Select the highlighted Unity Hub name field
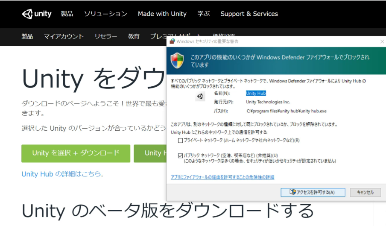The image size is (386, 226). [x=256, y=93]
